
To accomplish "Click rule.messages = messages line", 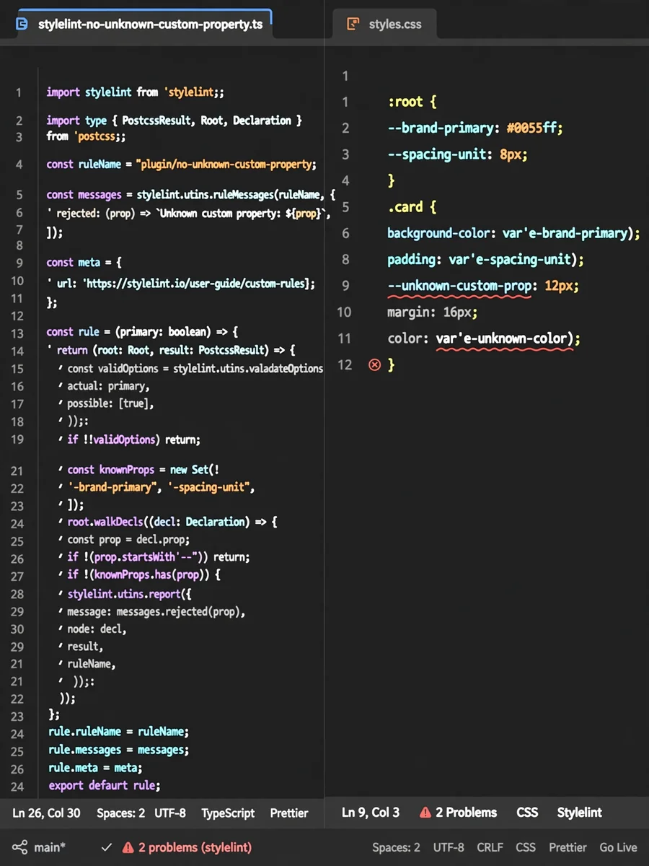I will click(119, 751).
